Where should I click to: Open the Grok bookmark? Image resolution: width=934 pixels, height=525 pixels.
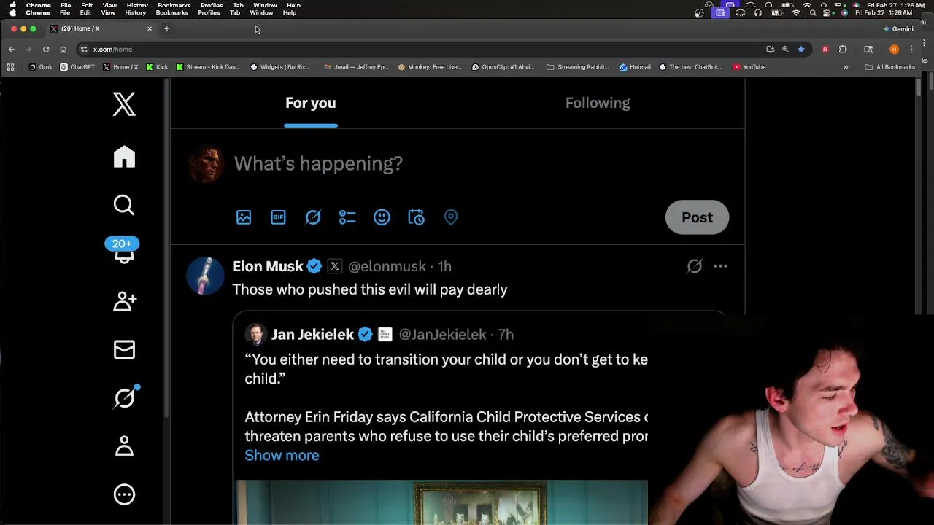[x=40, y=67]
